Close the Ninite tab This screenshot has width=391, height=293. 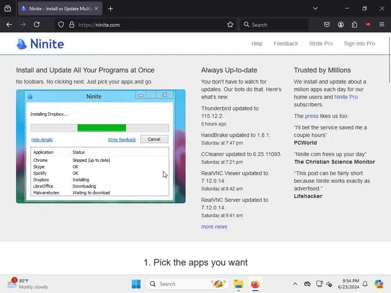point(96,8)
